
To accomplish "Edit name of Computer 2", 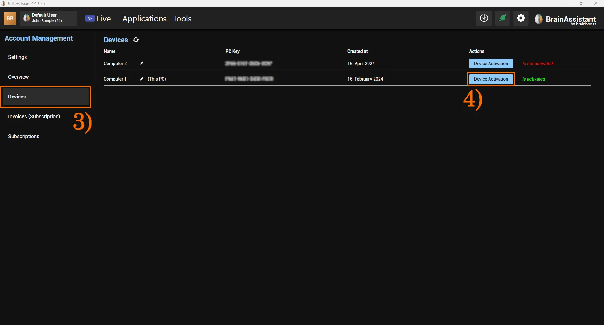I will coord(141,64).
